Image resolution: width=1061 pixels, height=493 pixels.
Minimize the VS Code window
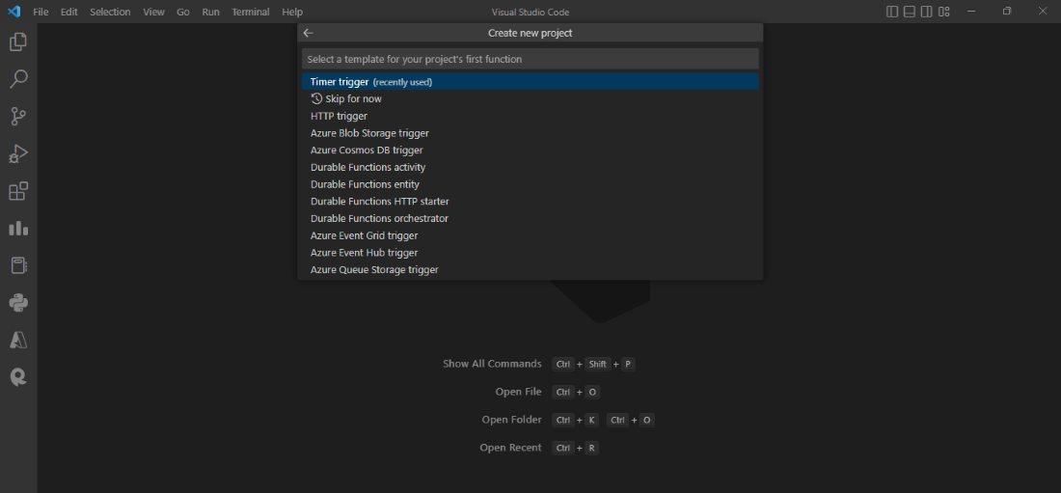pos(972,12)
